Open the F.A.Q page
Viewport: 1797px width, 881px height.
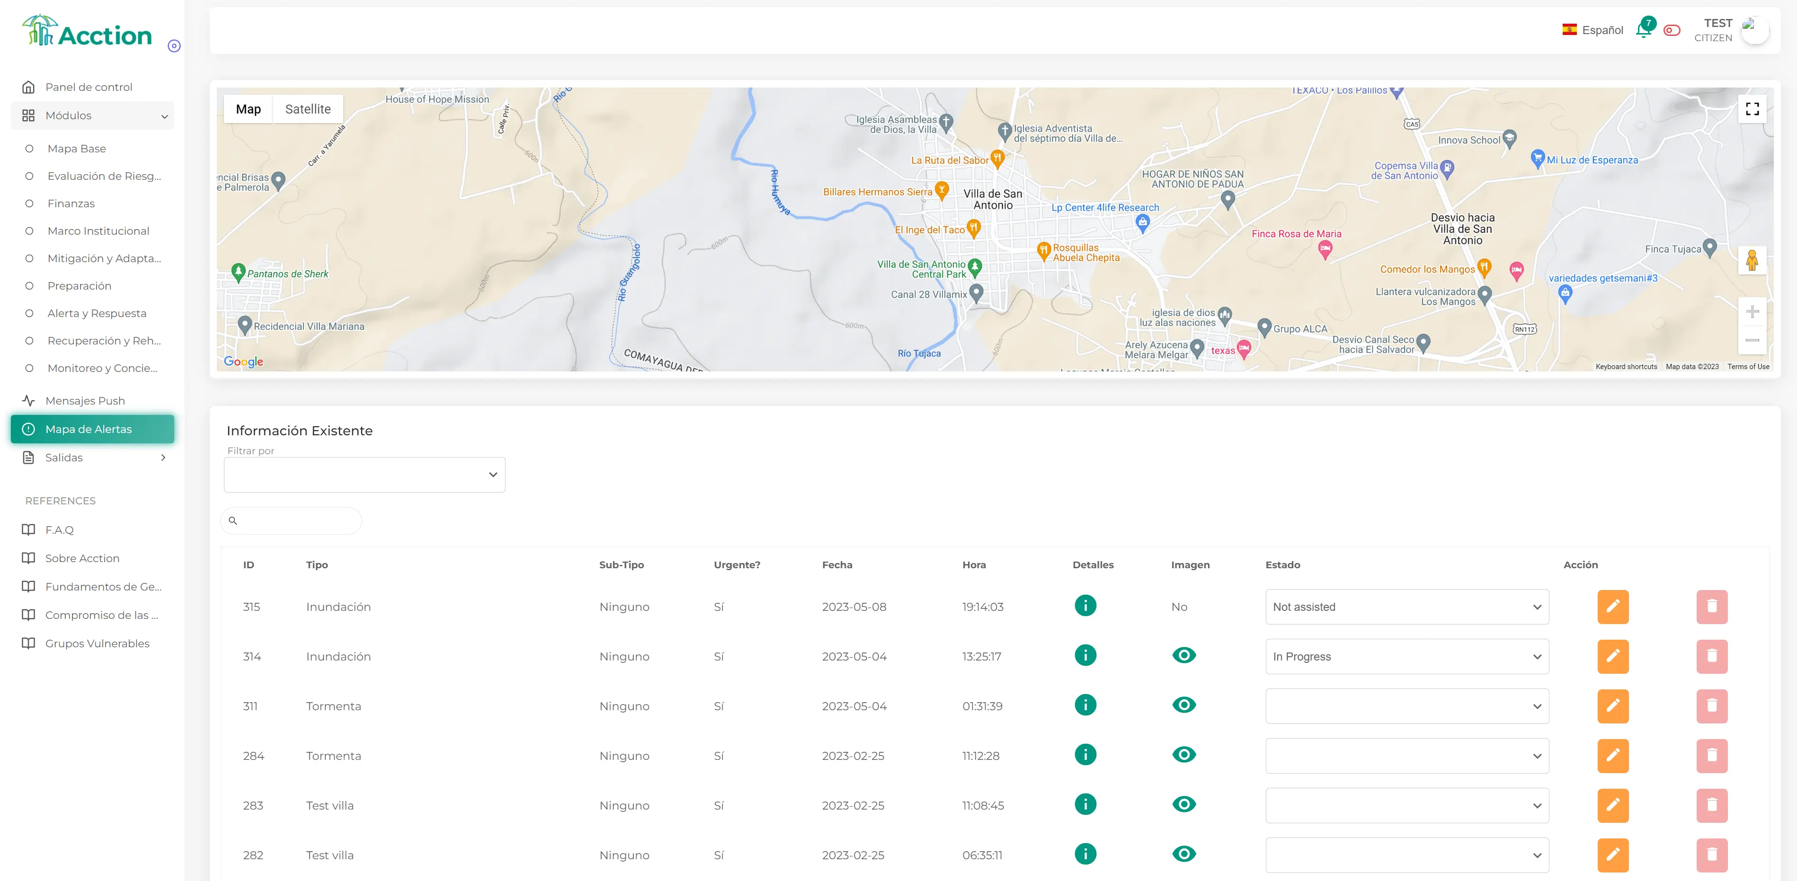[59, 530]
